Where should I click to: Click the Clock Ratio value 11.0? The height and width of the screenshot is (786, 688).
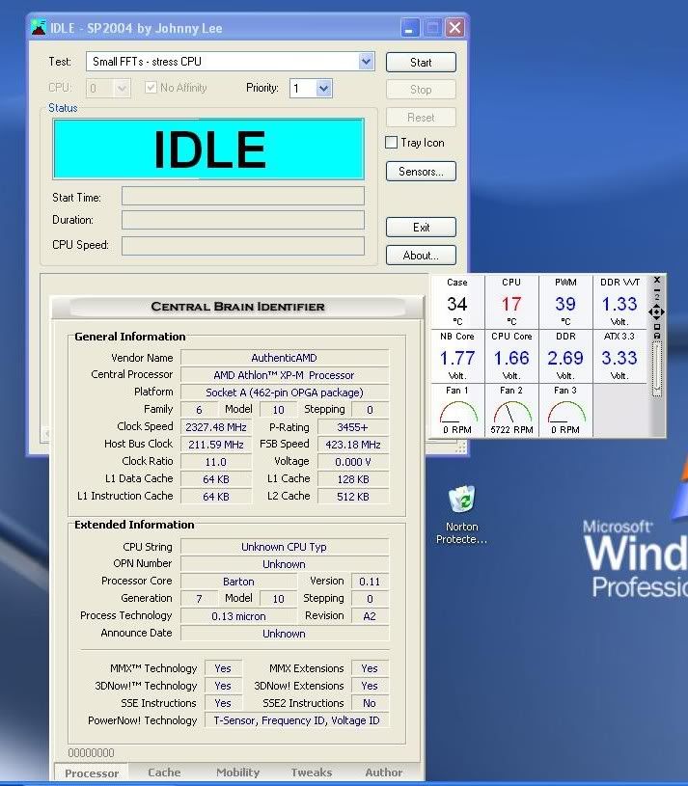215,462
